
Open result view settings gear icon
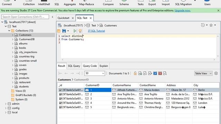pos(216,73)
